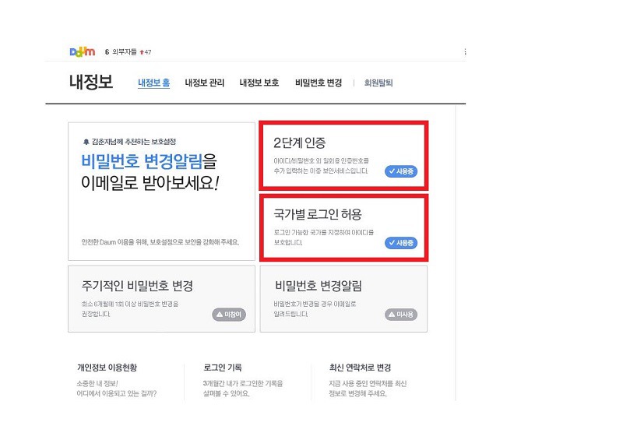The image size is (623, 440).
Task: Click the 미참여 badge on 주기적인 비밀번호 변경
Action: 229,315
